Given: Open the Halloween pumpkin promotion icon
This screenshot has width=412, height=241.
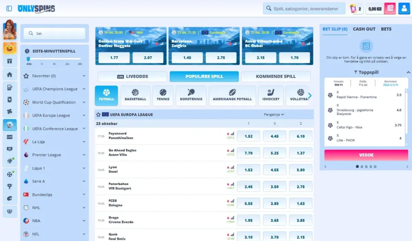Looking at the screenshot, I should tap(10, 48).
